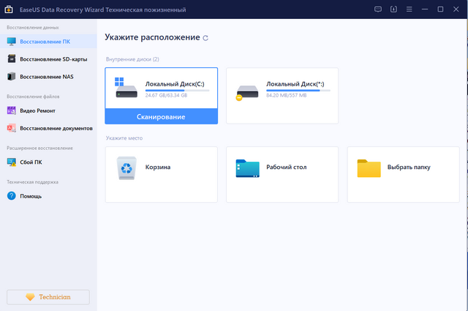Open "Восстановление ПК" in sidebar
Viewport: 468px width, 311px height.
click(45, 41)
